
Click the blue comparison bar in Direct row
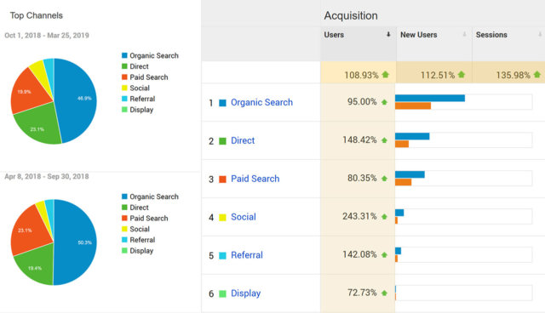[x=412, y=136]
